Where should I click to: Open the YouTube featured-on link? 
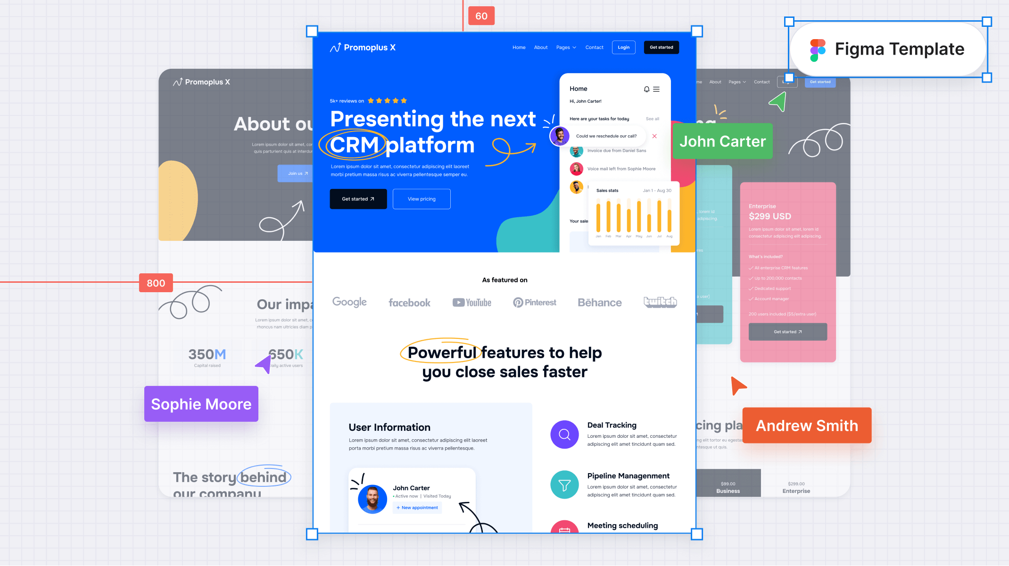pos(471,301)
